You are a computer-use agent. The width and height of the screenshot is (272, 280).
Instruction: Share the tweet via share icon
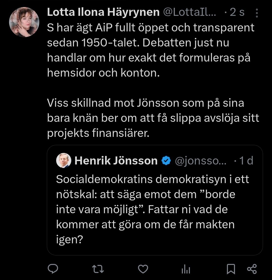(x=252, y=269)
